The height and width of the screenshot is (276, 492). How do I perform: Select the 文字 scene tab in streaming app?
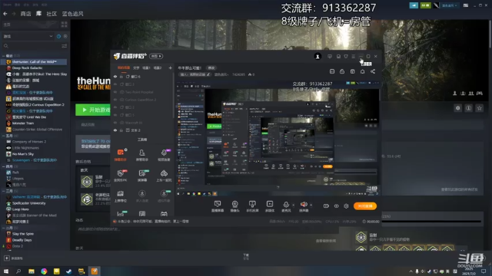tap(136, 67)
